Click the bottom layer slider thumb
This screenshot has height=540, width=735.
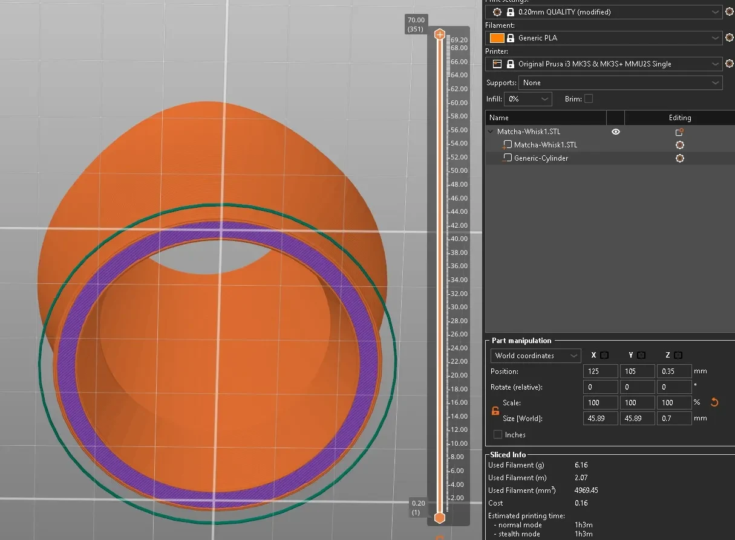(x=440, y=518)
